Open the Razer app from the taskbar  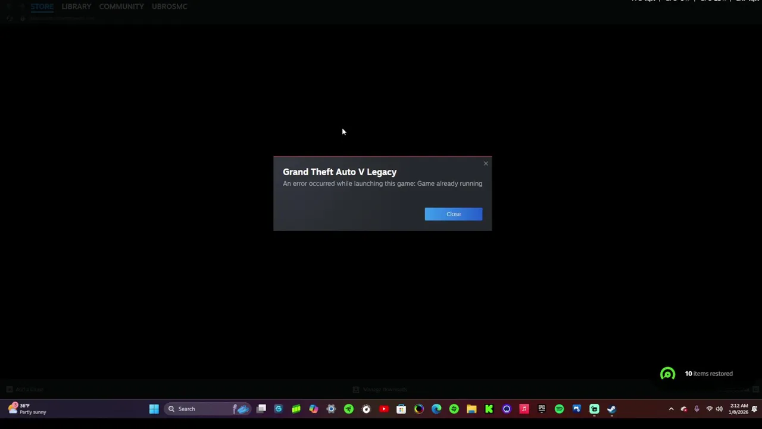click(x=349, y=409)
